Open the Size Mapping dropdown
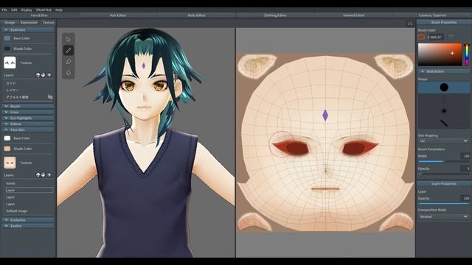 coord(444,141)
